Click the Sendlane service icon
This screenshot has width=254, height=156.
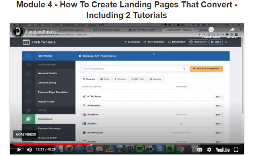click(x=84, y=115)
